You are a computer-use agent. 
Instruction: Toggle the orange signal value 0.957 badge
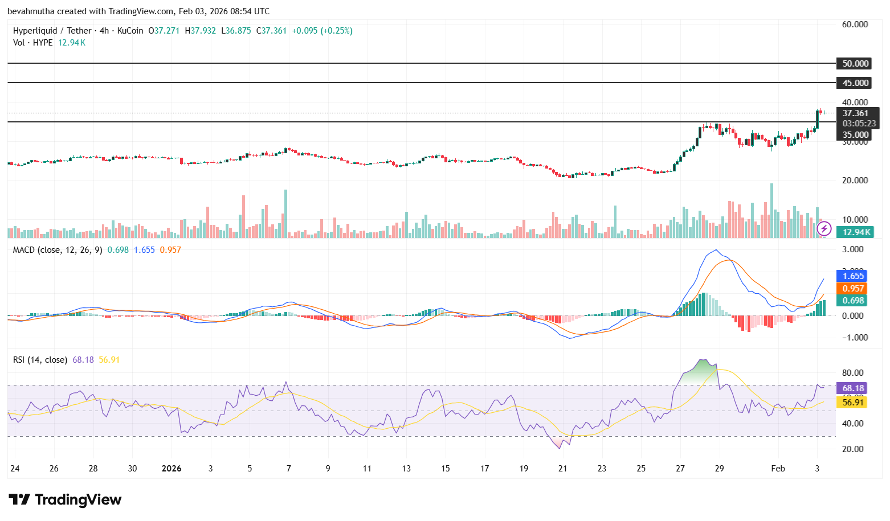[853, 289]
